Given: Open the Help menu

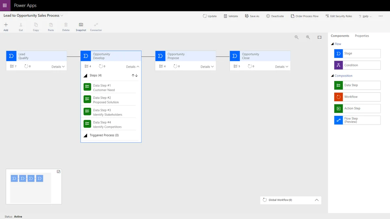Looking at the screenshot, I should coord(365,16).
